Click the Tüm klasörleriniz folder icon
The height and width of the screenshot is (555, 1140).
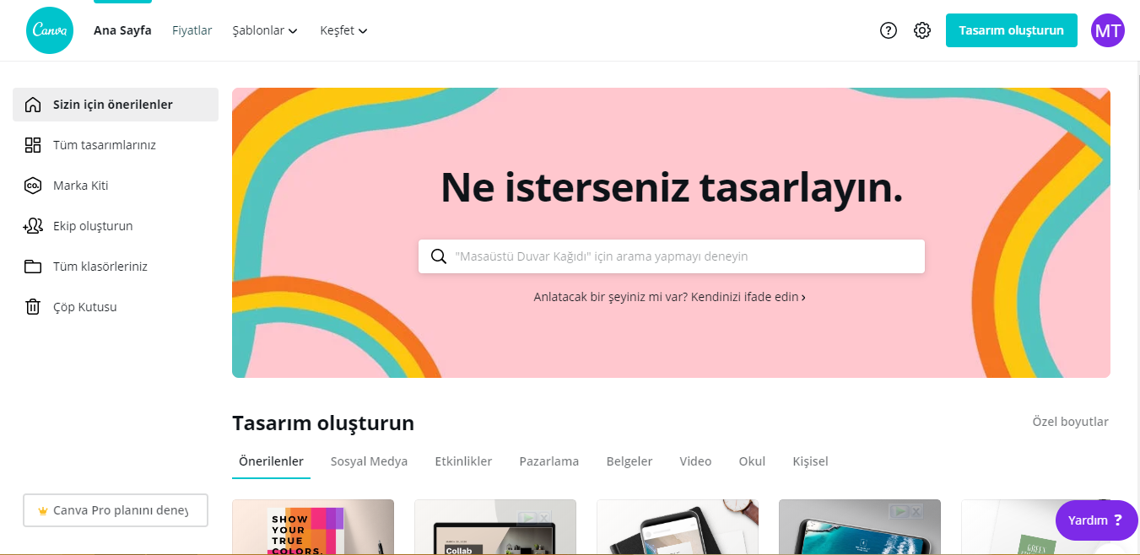[33, 267]
